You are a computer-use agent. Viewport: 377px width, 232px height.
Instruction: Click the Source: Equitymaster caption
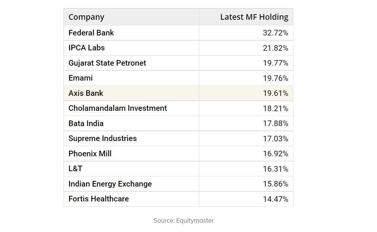point(184,220)
